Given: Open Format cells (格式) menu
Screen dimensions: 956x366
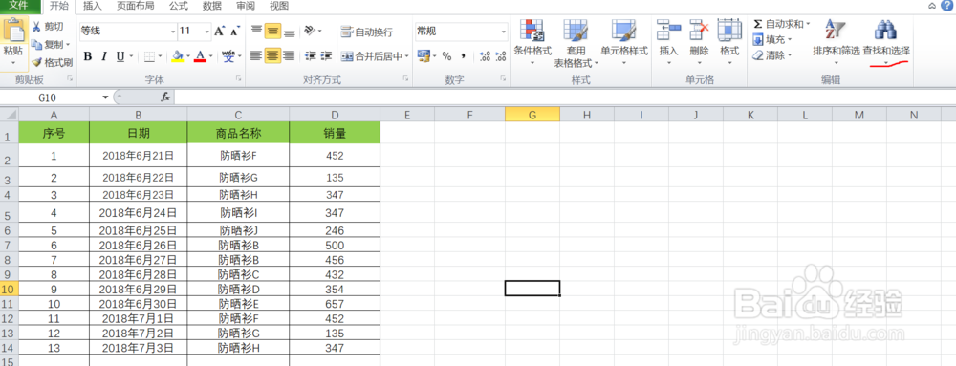Looking at the screenshot, I should coord(729,41).
